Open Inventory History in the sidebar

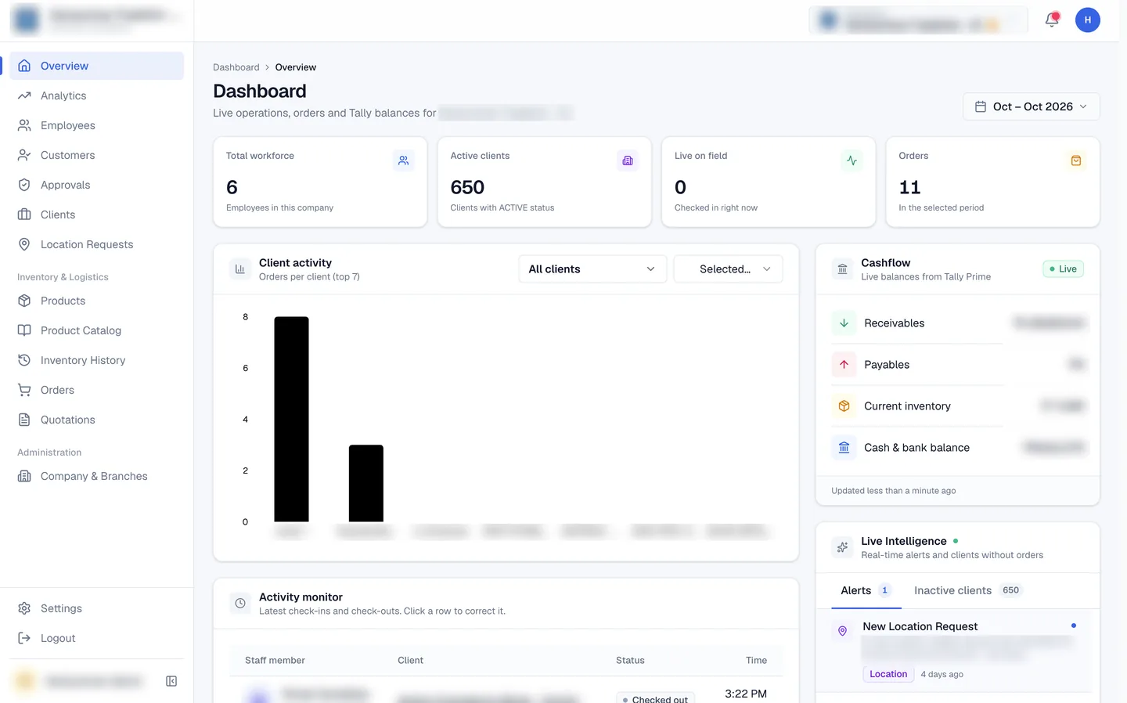(x=97, y=360)
